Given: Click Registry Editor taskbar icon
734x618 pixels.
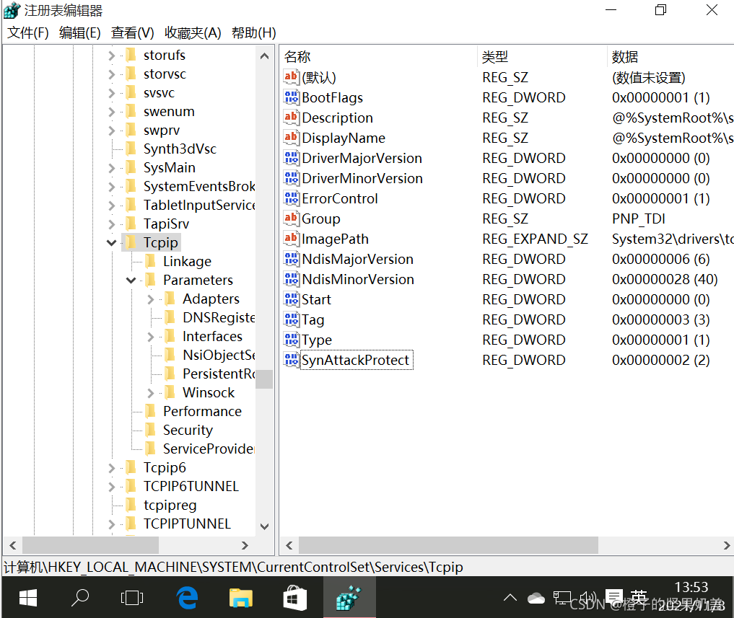Looking at the screenshot, I should pos(349,597).
